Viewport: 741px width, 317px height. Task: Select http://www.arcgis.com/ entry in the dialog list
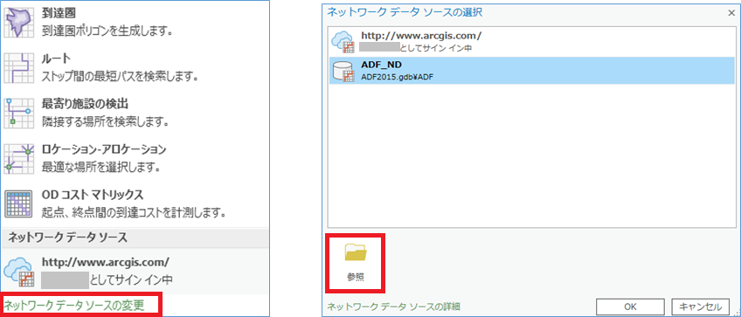(x=531, y=42)
